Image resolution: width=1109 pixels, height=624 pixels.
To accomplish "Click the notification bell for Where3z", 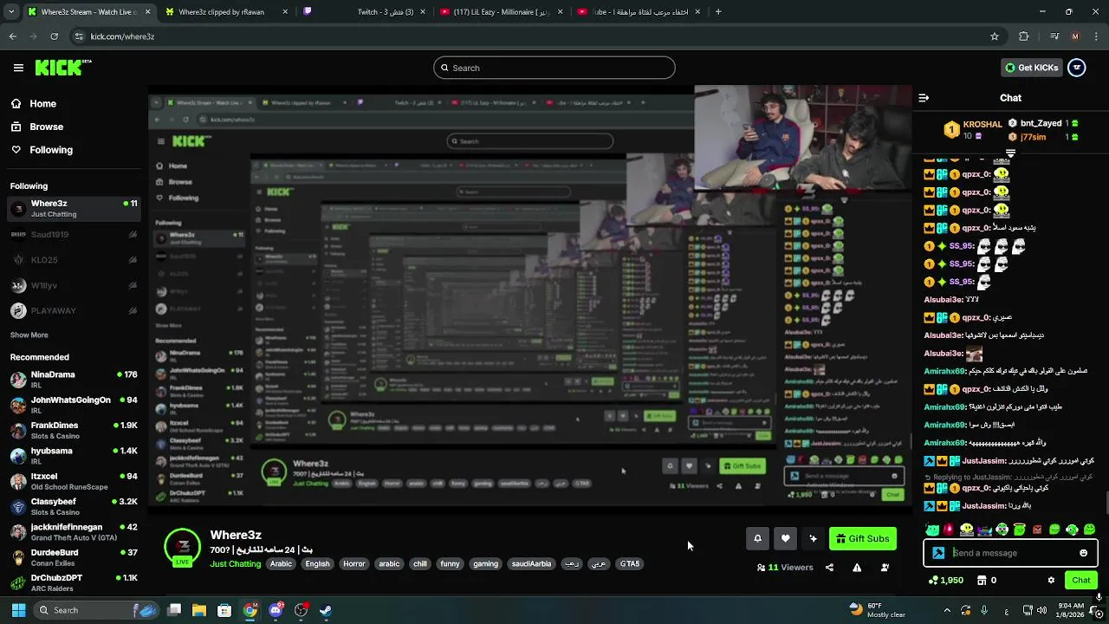I will tap(757, 538).
